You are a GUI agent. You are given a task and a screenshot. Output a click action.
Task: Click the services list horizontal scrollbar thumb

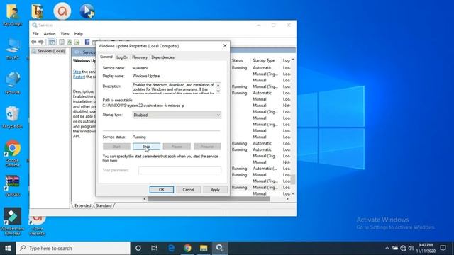pyautogui.click(x=209, y=199)
